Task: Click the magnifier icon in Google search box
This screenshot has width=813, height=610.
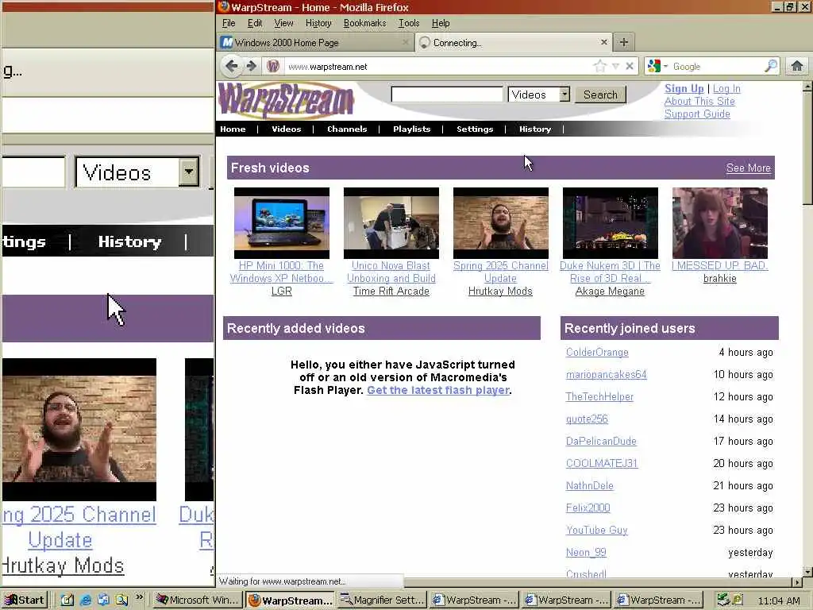Action: click(771, 66)
